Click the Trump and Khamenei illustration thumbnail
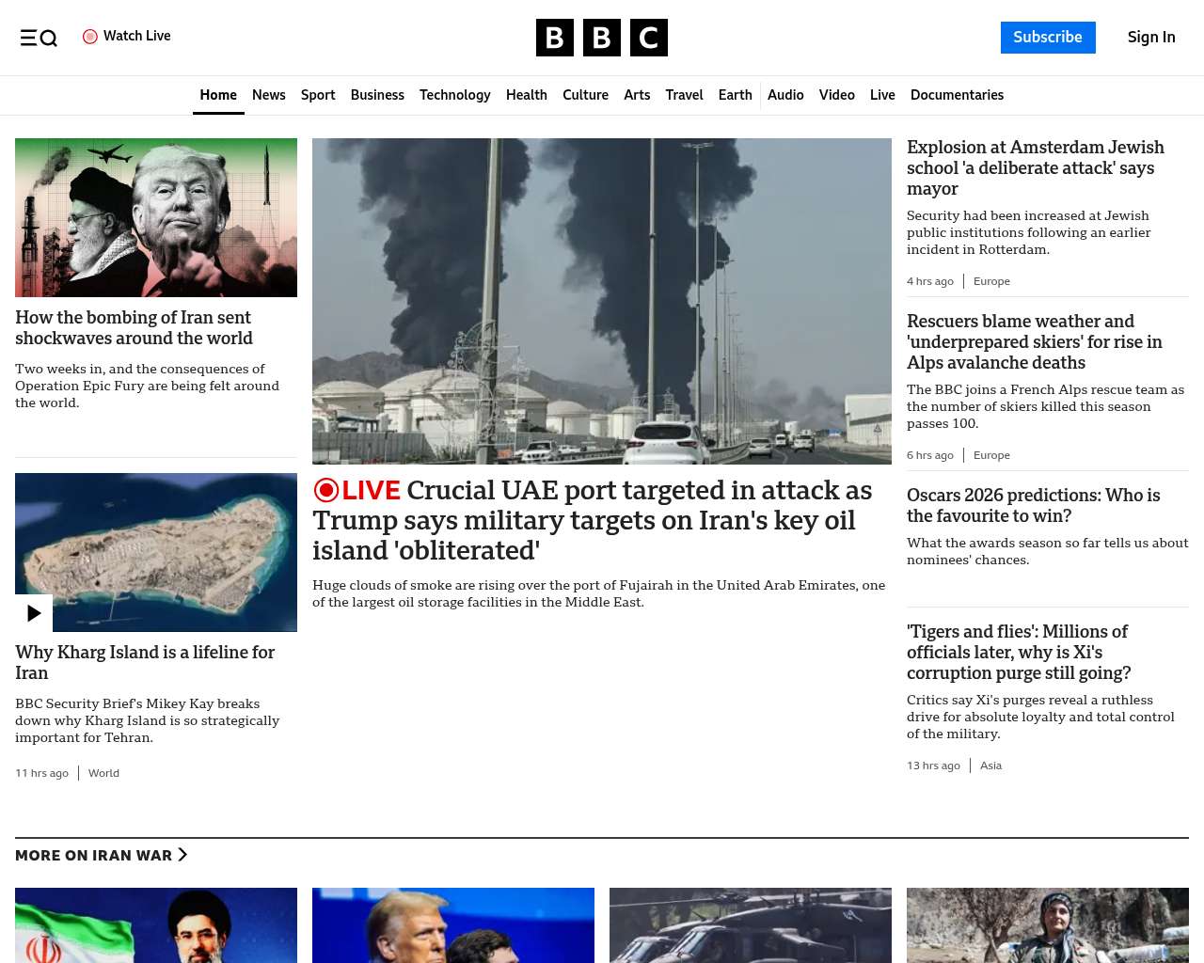1204x963 pixels. pos(156,217)
